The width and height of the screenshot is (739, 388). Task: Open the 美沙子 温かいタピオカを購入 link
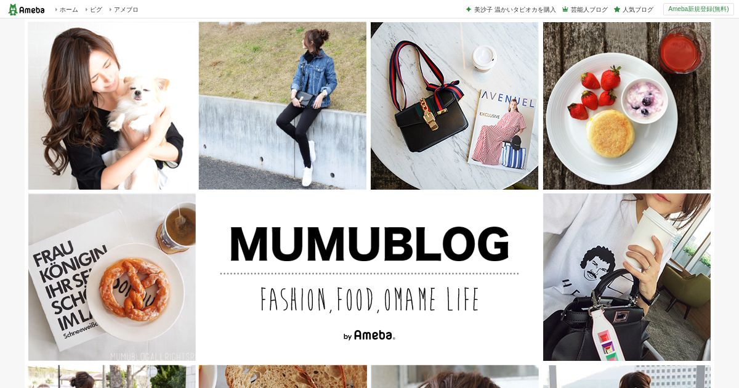pyautogui.click(x=515, y=10)
